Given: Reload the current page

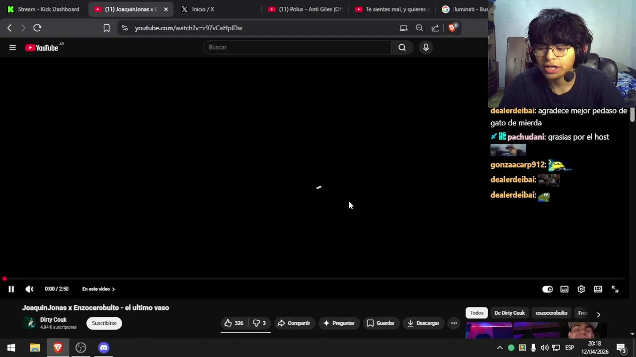Looking at the screenshot, I should click(37, 28).
